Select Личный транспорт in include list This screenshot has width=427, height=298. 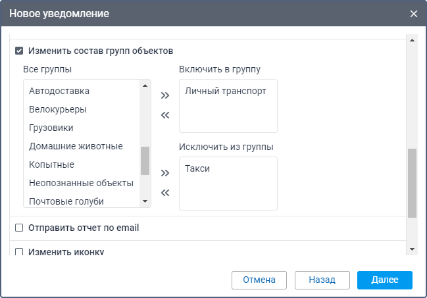(x=226, y=91)
